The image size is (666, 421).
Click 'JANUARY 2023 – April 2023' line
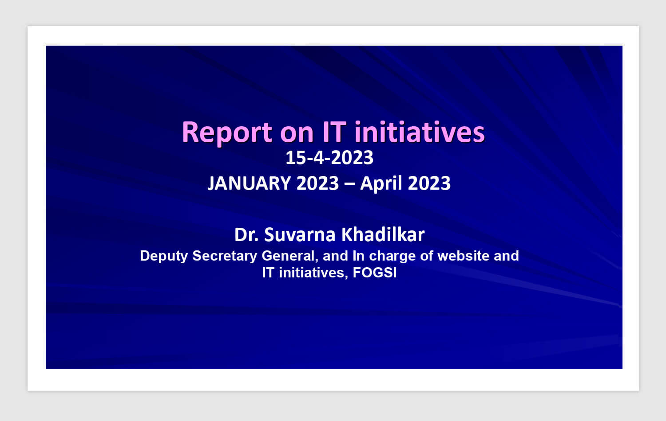(329, 183)
